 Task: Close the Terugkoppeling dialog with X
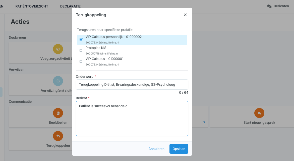point(185,15)
